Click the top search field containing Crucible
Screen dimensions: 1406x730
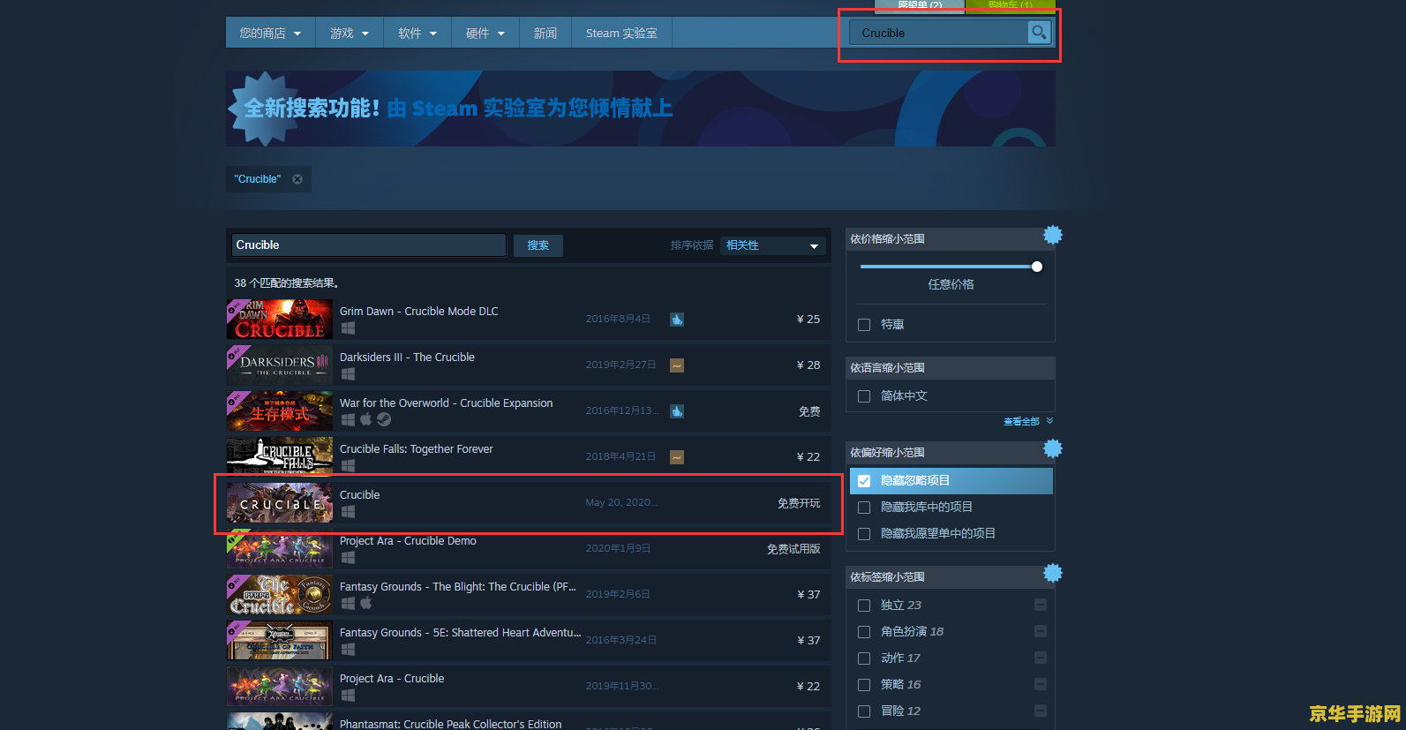point(938,33)
